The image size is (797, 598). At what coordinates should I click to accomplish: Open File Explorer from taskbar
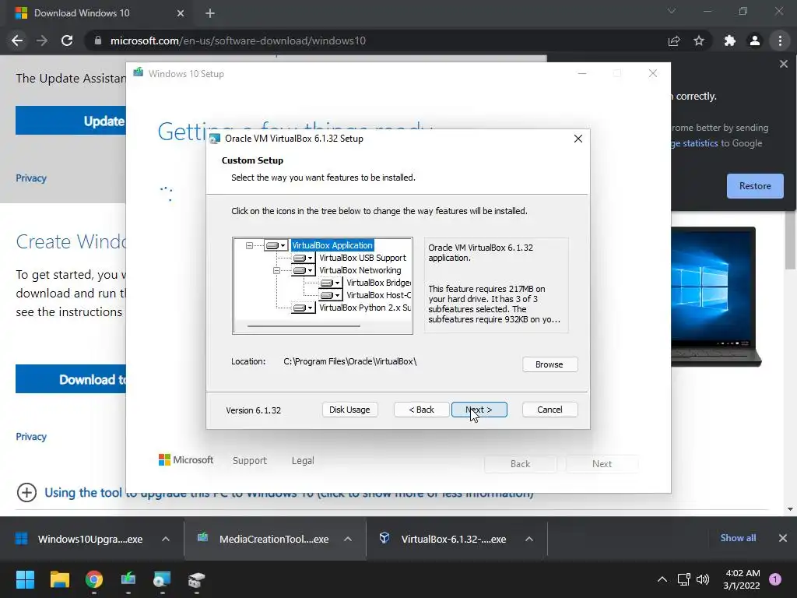point(59,579)
